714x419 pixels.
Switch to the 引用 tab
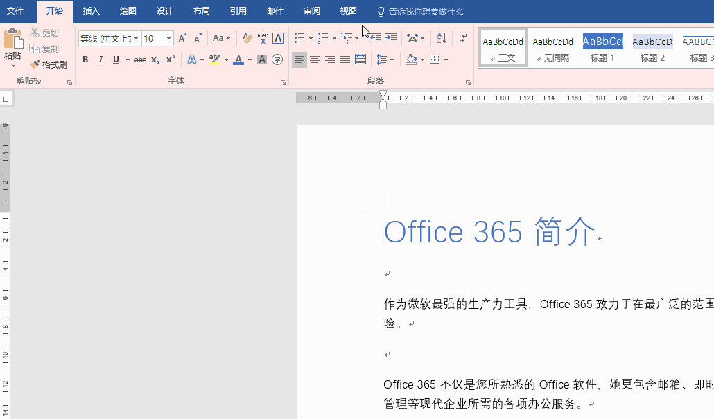(x=238, y=11)
